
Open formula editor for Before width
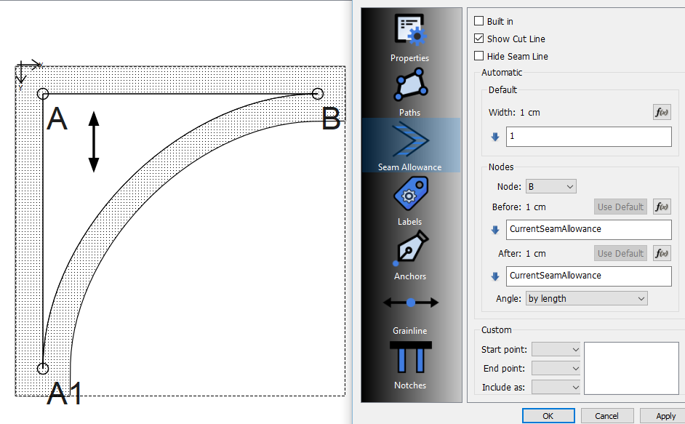click(661, 207)
